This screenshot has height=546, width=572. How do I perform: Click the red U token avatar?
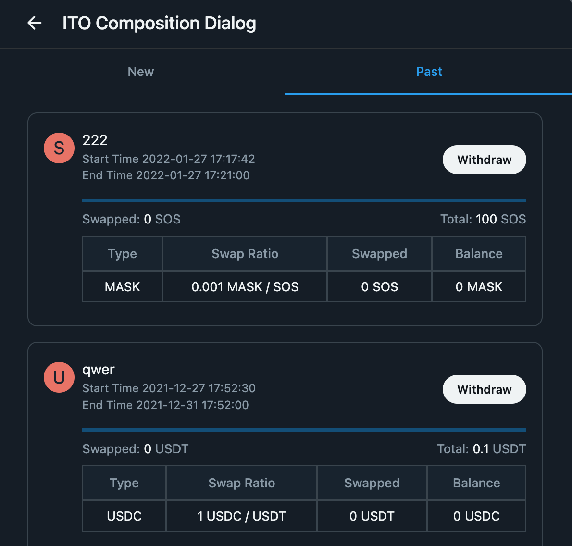(59, 377)
